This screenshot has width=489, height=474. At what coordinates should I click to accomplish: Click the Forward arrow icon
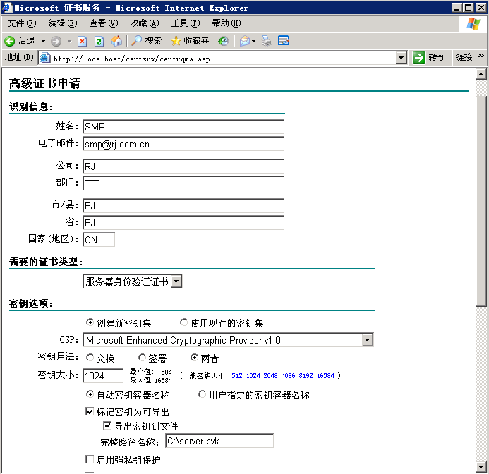[x=56, y=41]
